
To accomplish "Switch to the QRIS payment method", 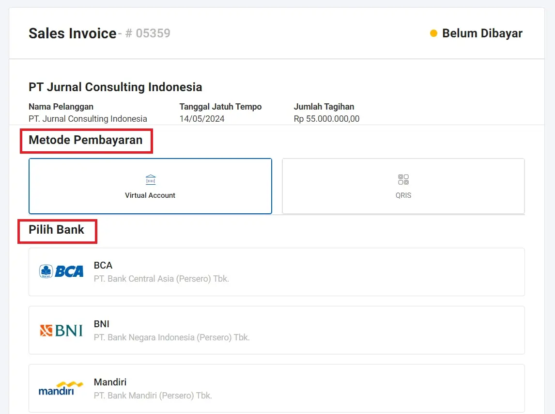I will click(x=403, y=186).
